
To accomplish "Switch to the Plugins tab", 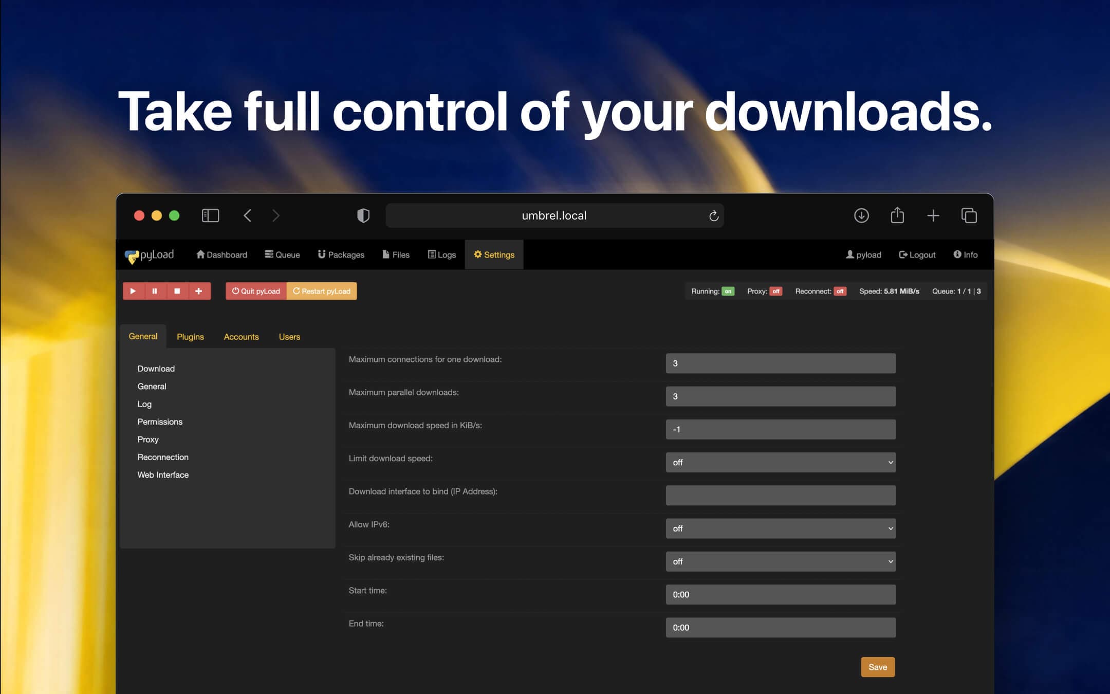I will pos(190,336).
